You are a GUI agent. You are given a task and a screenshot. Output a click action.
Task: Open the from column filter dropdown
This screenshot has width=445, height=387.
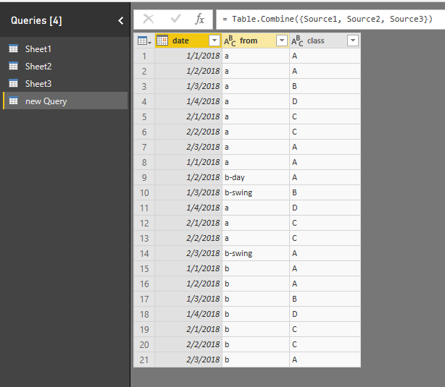pos(281,41)
